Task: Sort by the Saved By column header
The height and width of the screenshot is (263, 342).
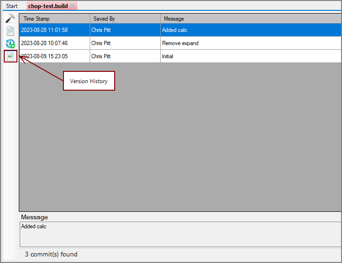Action: (x=125, y=19)
